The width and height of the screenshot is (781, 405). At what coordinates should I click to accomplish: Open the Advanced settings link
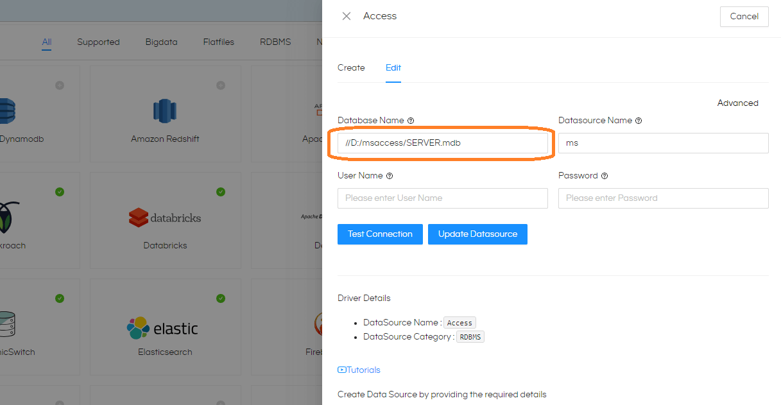click(738, 103)
